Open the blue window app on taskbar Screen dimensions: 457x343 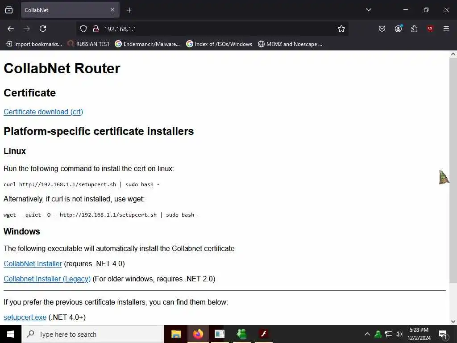tap(220, 334)
